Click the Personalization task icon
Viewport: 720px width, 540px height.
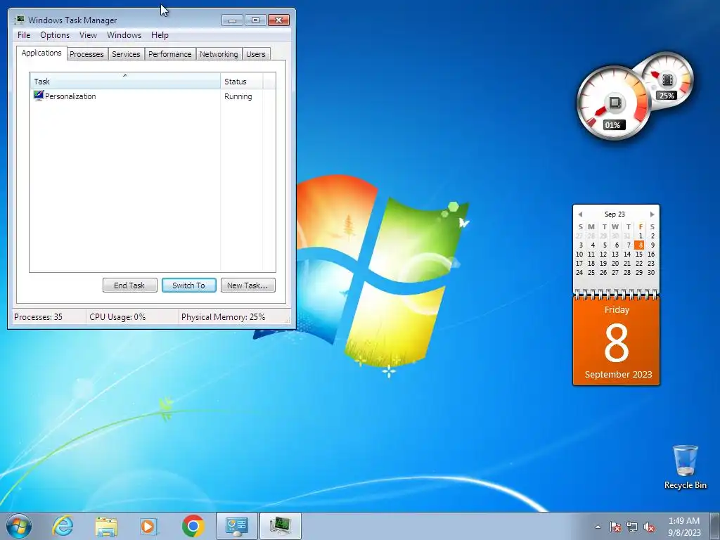pos(39,96)
